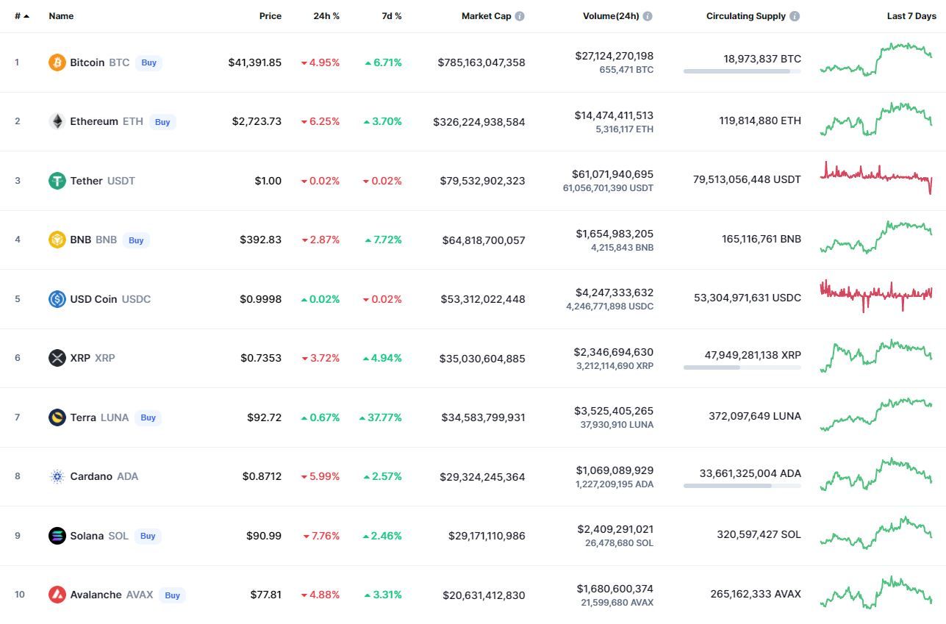This screenshot has height=624, width=946.
Task: Sort by 7d % change column
Action: pyautogui.click(x=392, y=16)
